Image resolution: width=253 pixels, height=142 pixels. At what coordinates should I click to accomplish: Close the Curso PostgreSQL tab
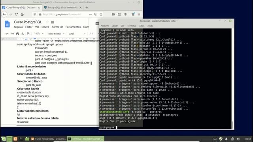click(39, 7)
